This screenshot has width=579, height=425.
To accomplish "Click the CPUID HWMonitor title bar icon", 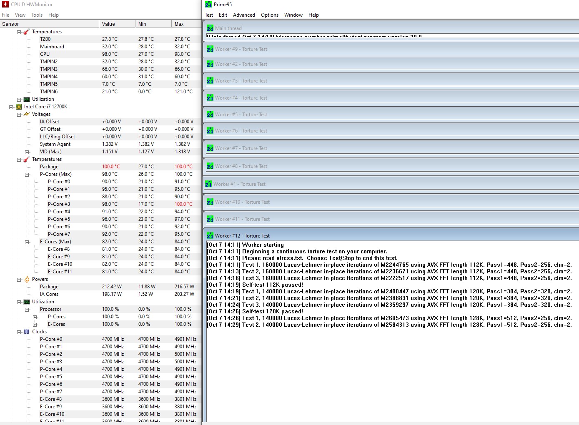I will [5, 5].
